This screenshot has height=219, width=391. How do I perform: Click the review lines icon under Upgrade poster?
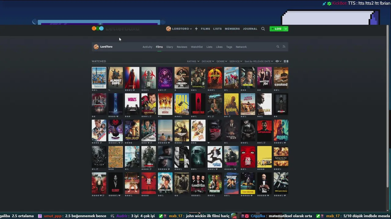pyautogui.click(x=264, y=143)
